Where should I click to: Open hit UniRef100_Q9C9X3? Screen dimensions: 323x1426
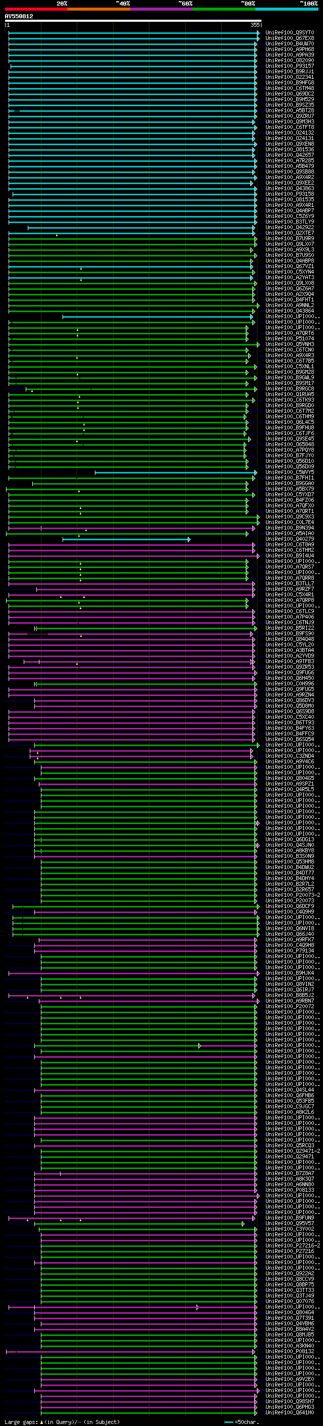289,517
